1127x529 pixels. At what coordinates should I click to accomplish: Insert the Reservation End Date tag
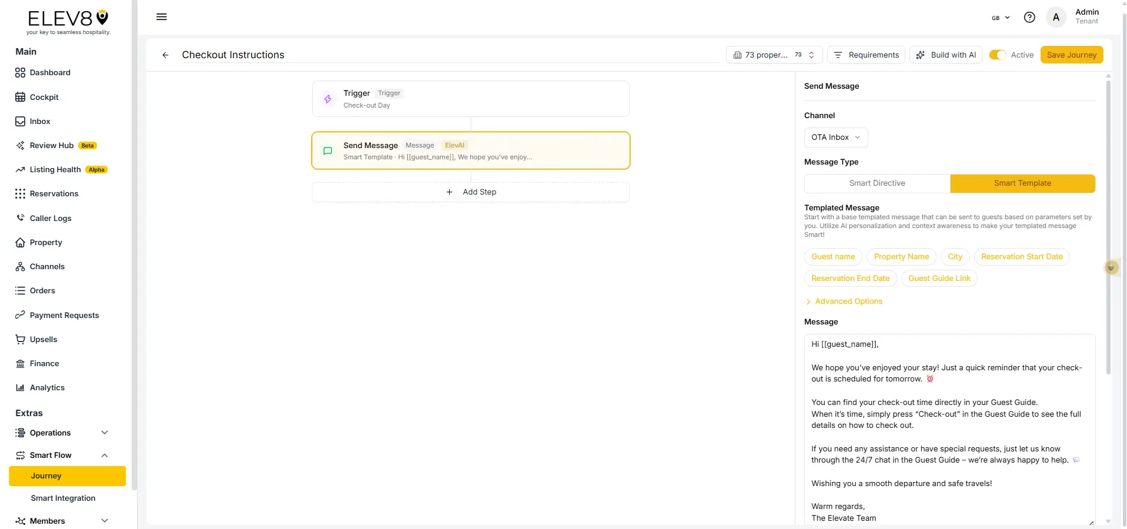click(x=850, y=279)
